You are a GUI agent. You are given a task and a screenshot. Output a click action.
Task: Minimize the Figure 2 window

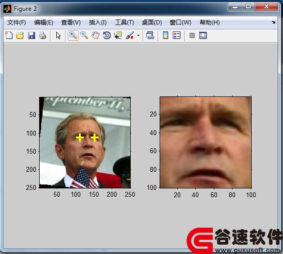pyautogui.click(x=235, y=7)
